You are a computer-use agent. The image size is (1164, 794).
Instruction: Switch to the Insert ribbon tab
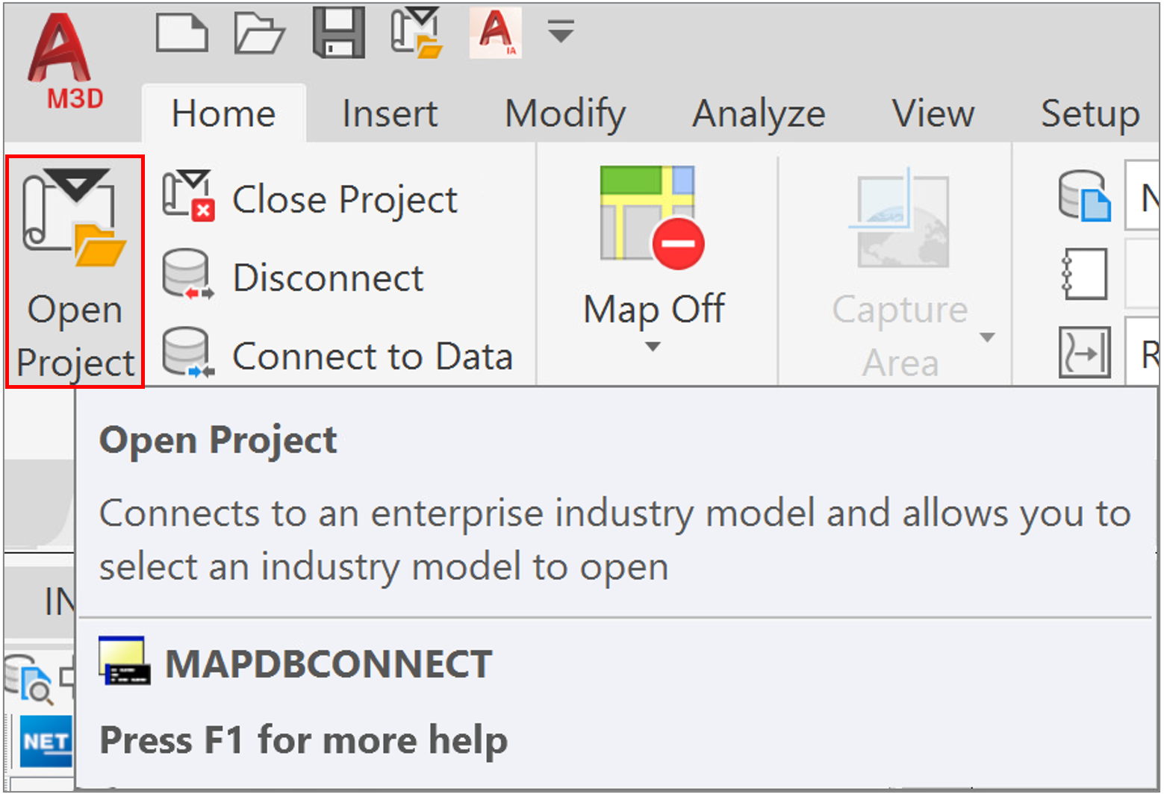pos(390,113)
